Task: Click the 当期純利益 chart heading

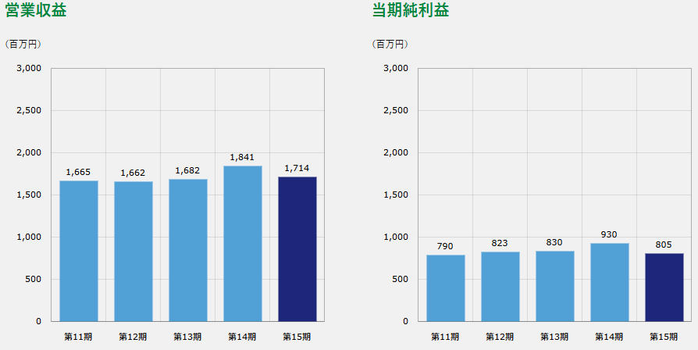Action: point(411,11)
